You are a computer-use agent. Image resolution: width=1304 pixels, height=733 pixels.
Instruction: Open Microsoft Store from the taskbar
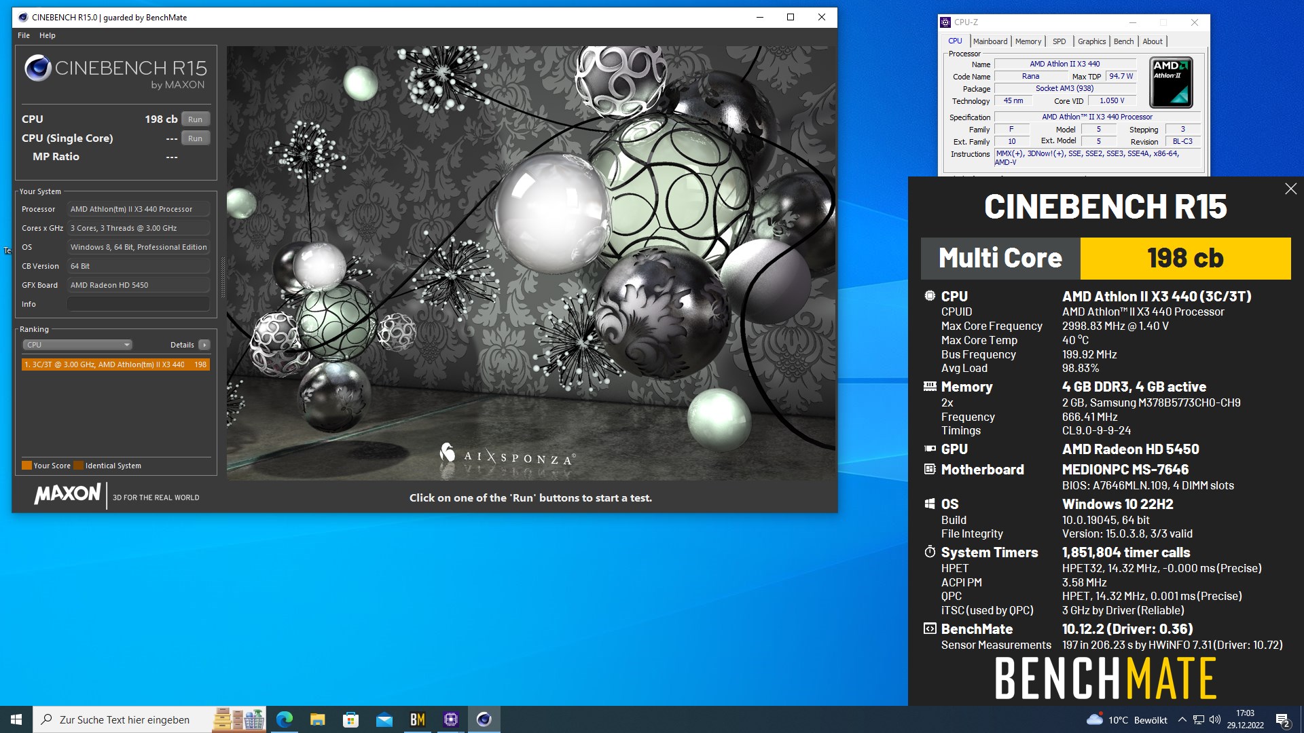[x=350, y=719]
